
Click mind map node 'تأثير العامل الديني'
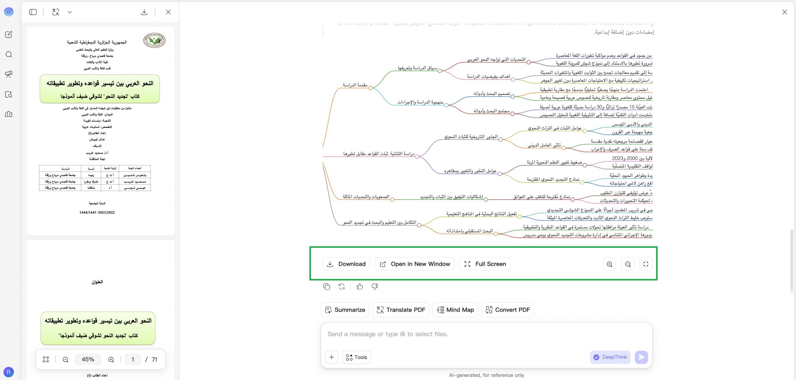point(544,145)
